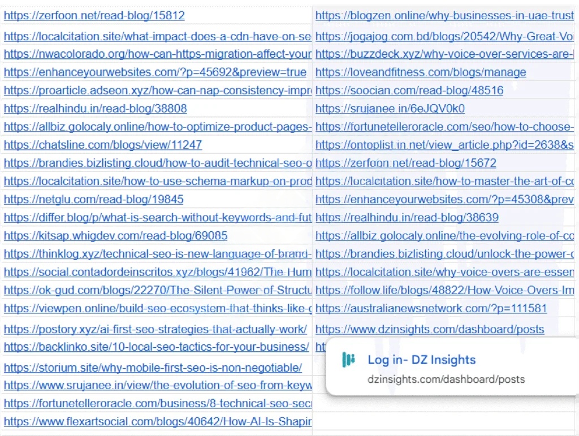Click the DZ Insights logo icon in the popup
The height and width of the screenshot is (436, 579).
click(348, 360)
